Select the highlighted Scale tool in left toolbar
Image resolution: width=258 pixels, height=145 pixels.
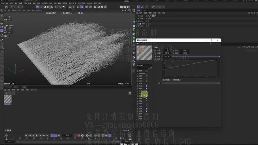tap(2, 31)
